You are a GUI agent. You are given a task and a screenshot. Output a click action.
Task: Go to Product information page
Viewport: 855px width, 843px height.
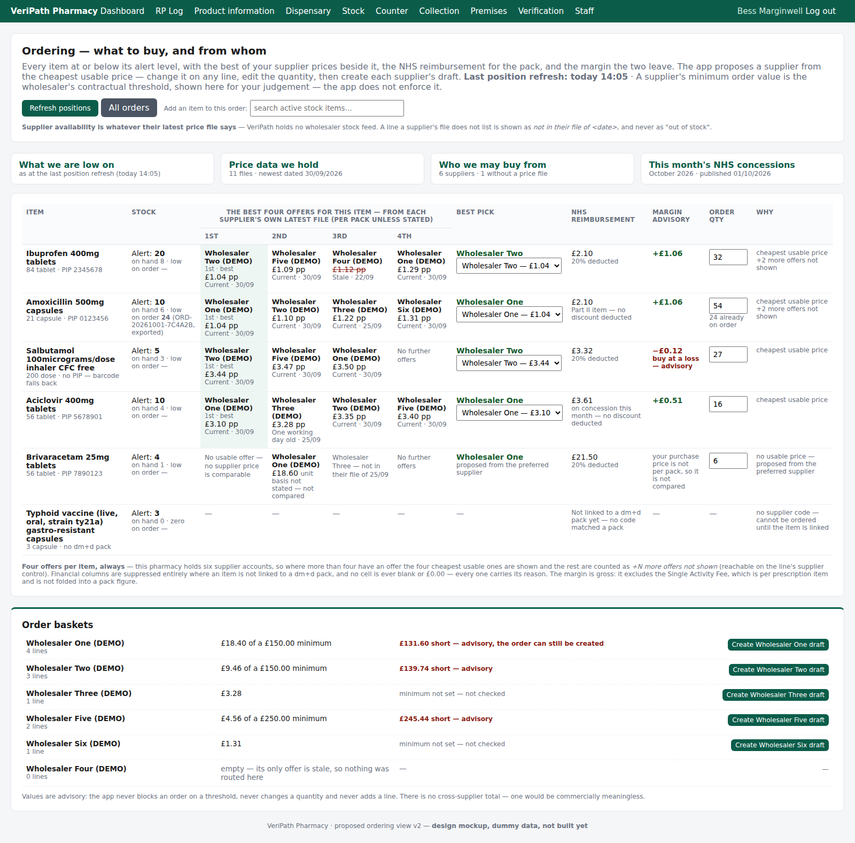tap(234, 11)
